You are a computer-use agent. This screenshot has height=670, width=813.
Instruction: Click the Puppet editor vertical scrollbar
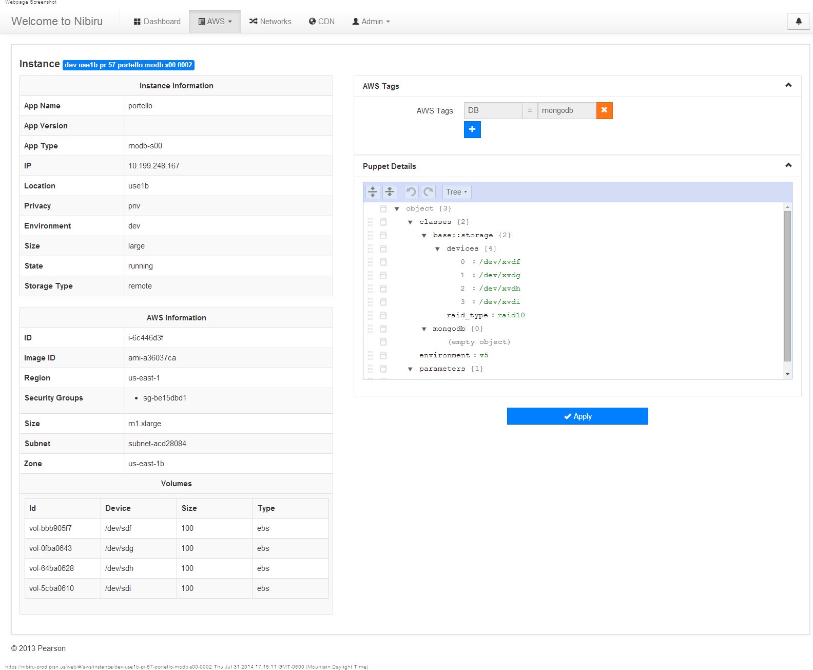787,285
